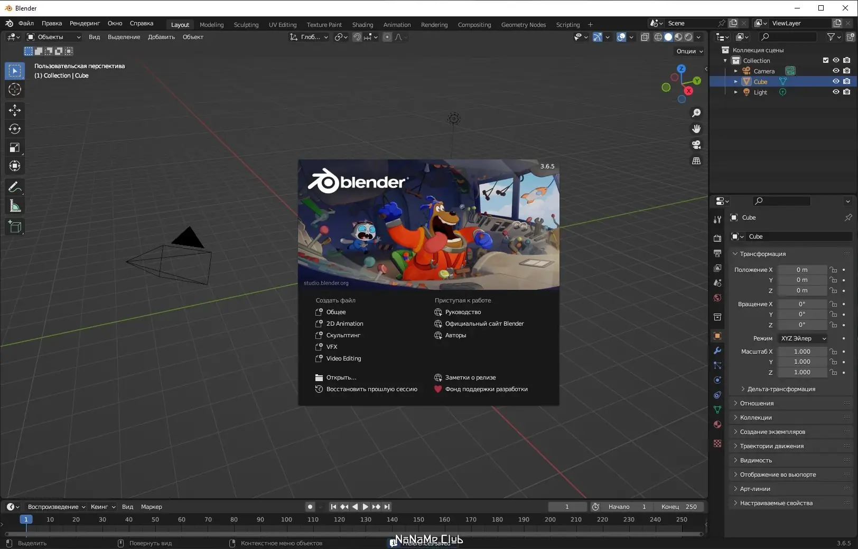Open the Texture properties checker tab
The height and width of the screenshot is (549, 858).
pos(717,443)
